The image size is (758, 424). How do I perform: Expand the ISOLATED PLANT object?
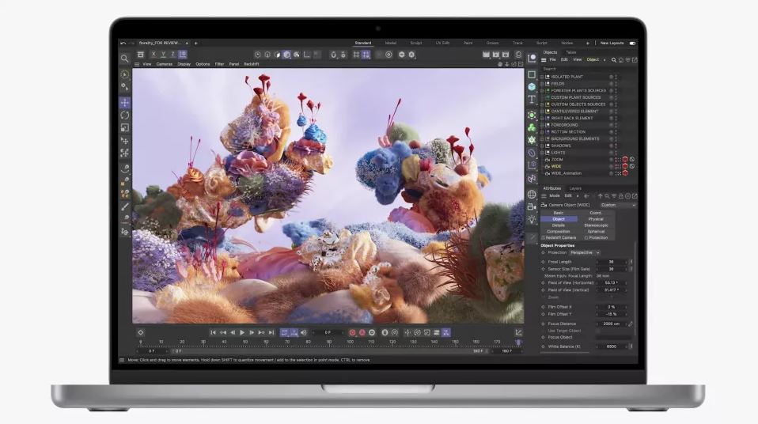pos(542,77)
